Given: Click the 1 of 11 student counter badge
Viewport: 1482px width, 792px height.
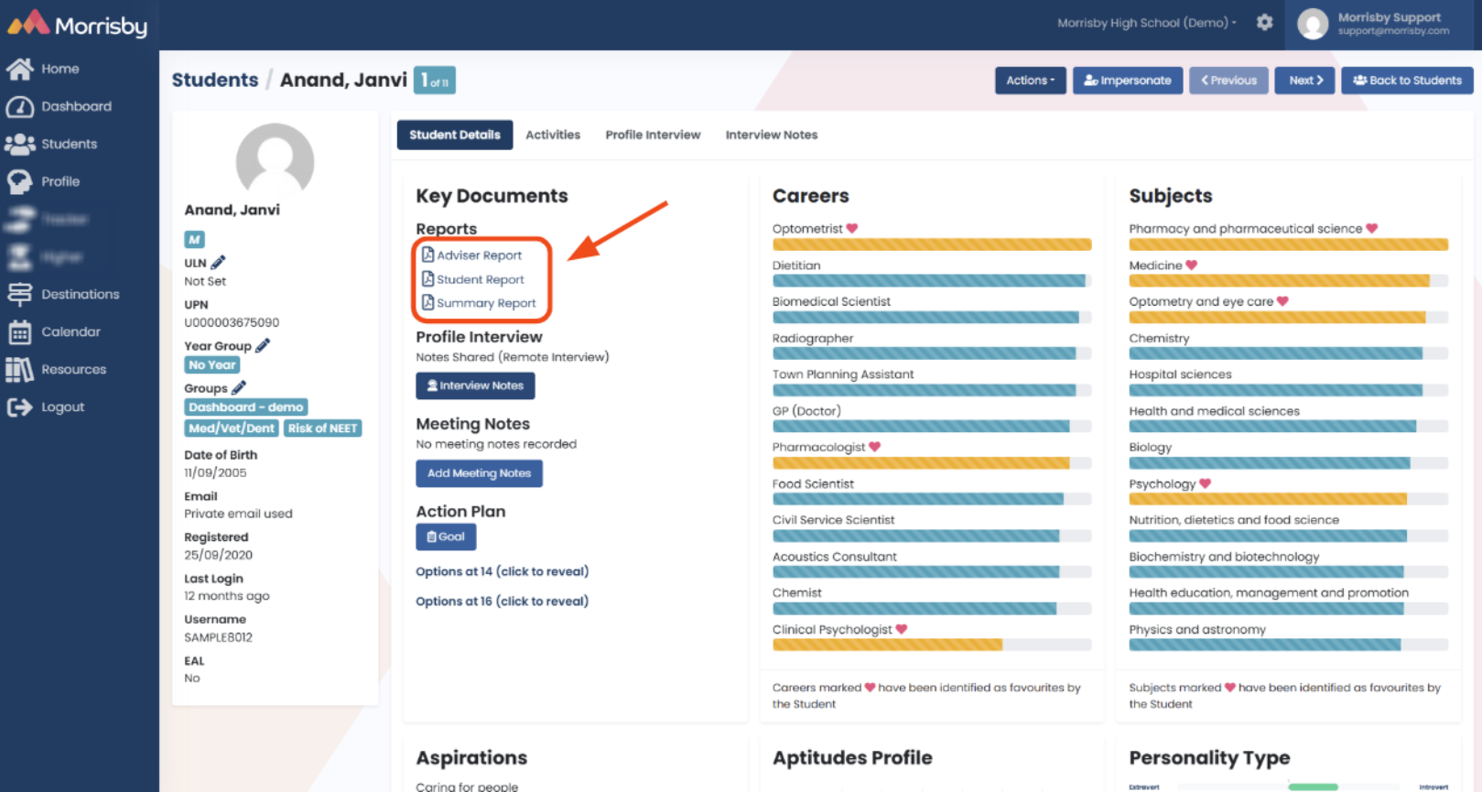Looking at the screenshot, I should pyautogui.click(x=435, y=81).
